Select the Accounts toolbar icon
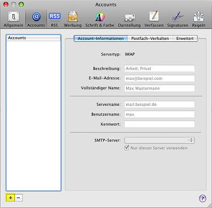Viewport: 212px width, 208px height. 36,19
